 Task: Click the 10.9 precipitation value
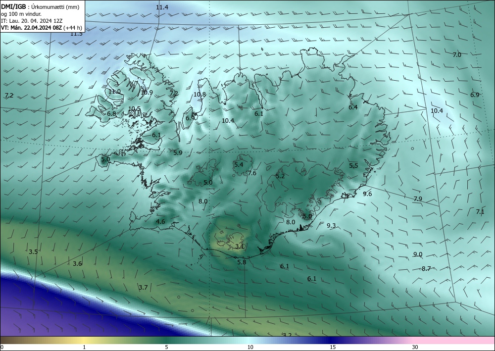pos(147,92)
